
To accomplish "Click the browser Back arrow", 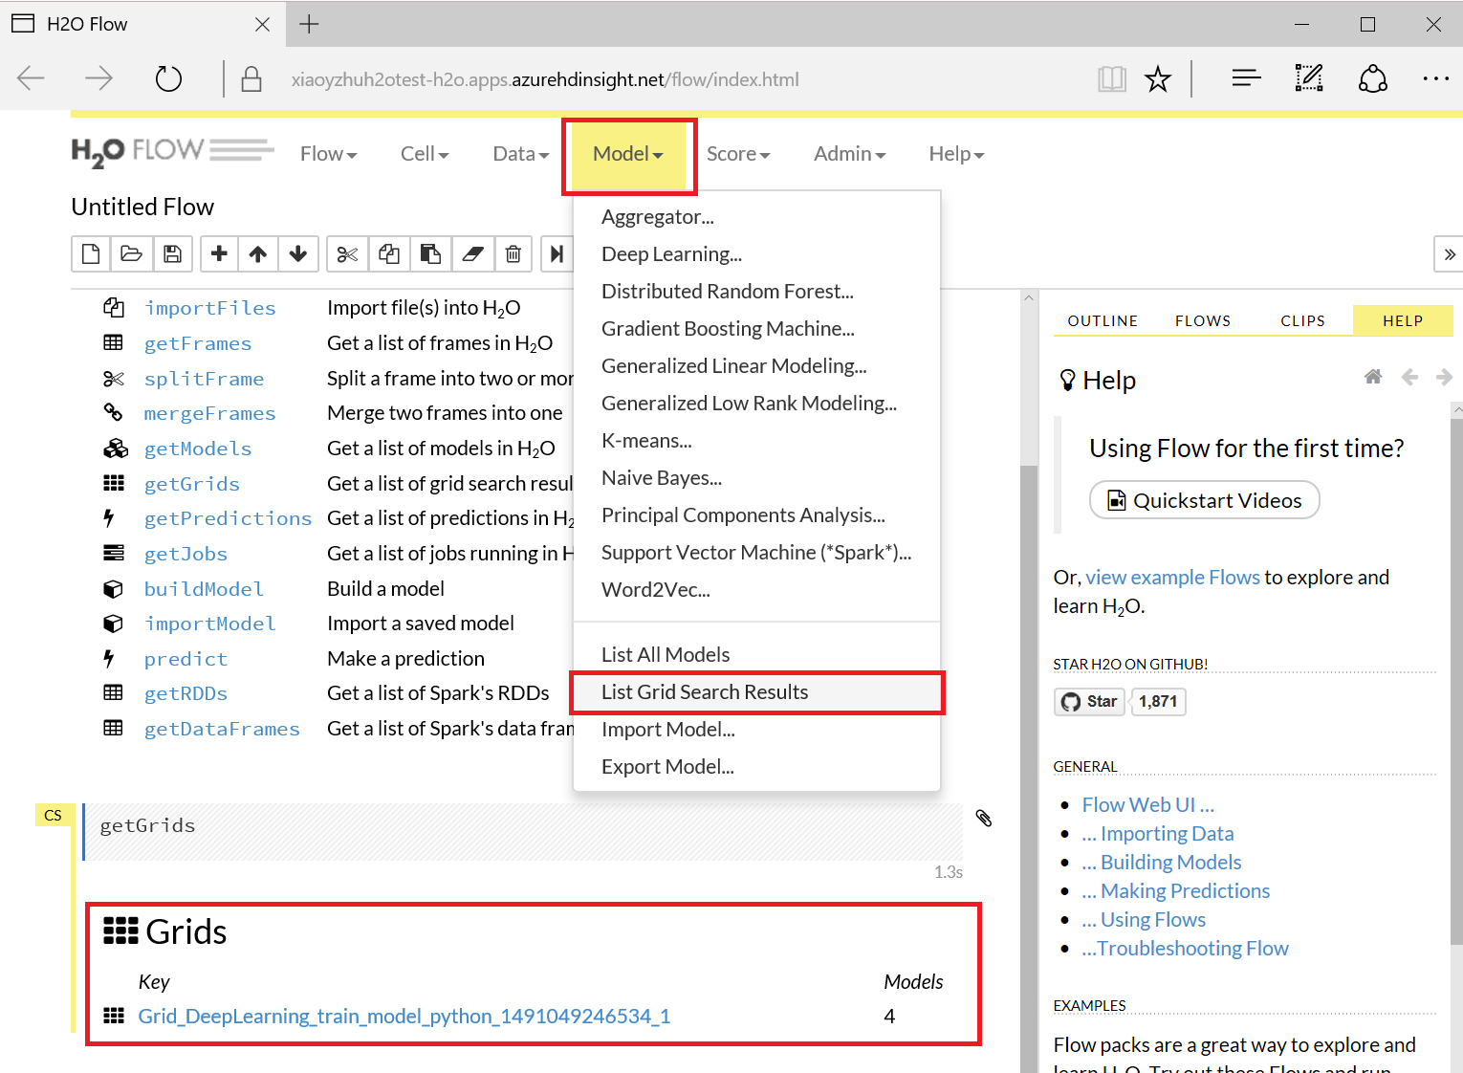I will pos(31,78).
